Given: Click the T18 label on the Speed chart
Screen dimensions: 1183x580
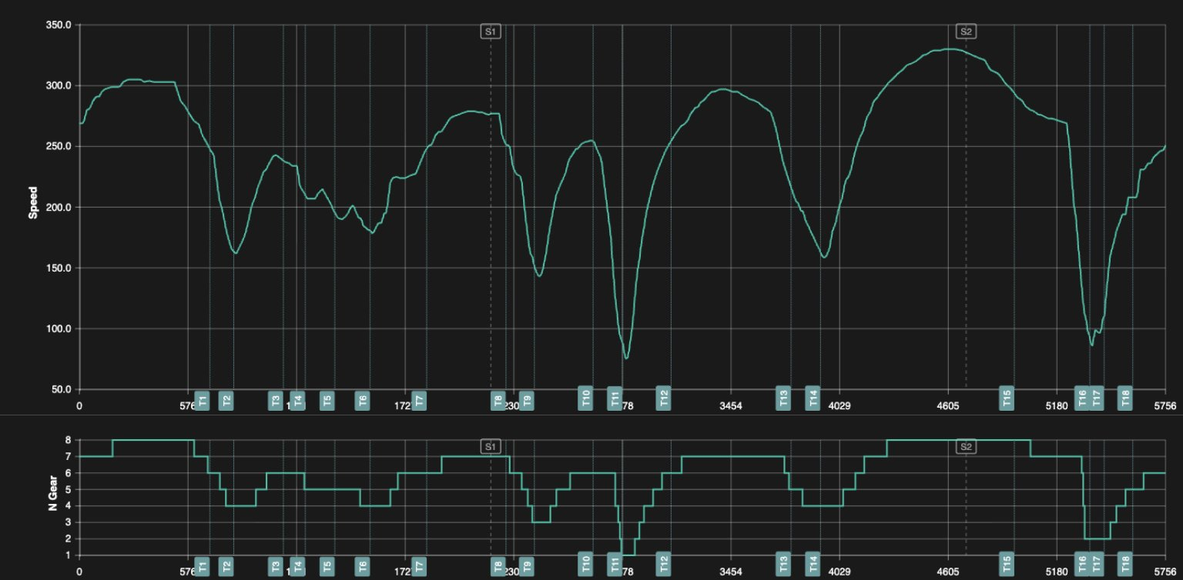Looking at the screenshot, I should coord(1125,398).
